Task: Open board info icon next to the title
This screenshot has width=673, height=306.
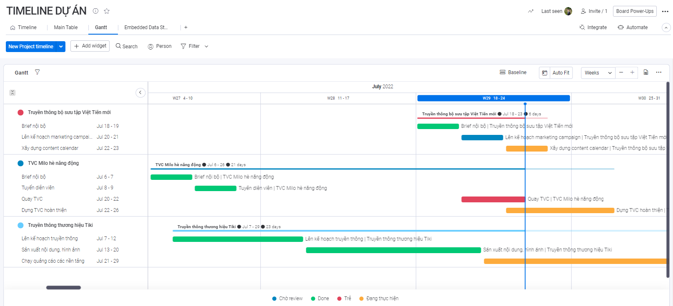Action: pyautogui.click(x=95, y=11)
